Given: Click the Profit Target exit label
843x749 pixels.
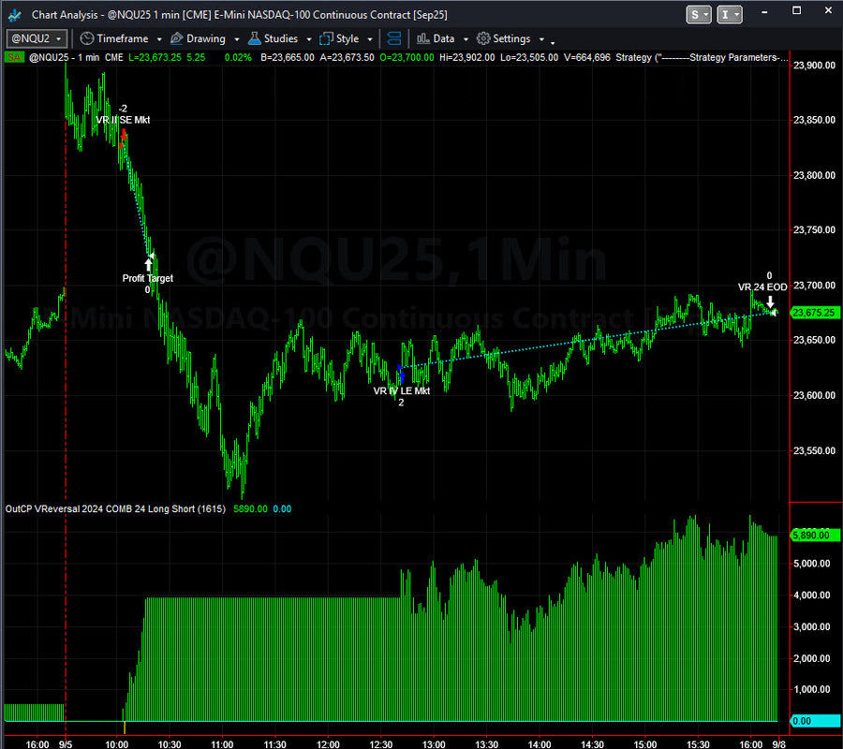Looking at the screenshot, I should 147,278.
